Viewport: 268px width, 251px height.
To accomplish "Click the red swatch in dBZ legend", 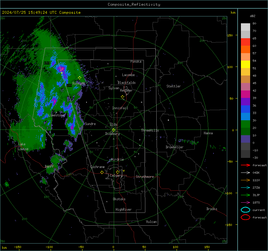I will tap(245, 42).
